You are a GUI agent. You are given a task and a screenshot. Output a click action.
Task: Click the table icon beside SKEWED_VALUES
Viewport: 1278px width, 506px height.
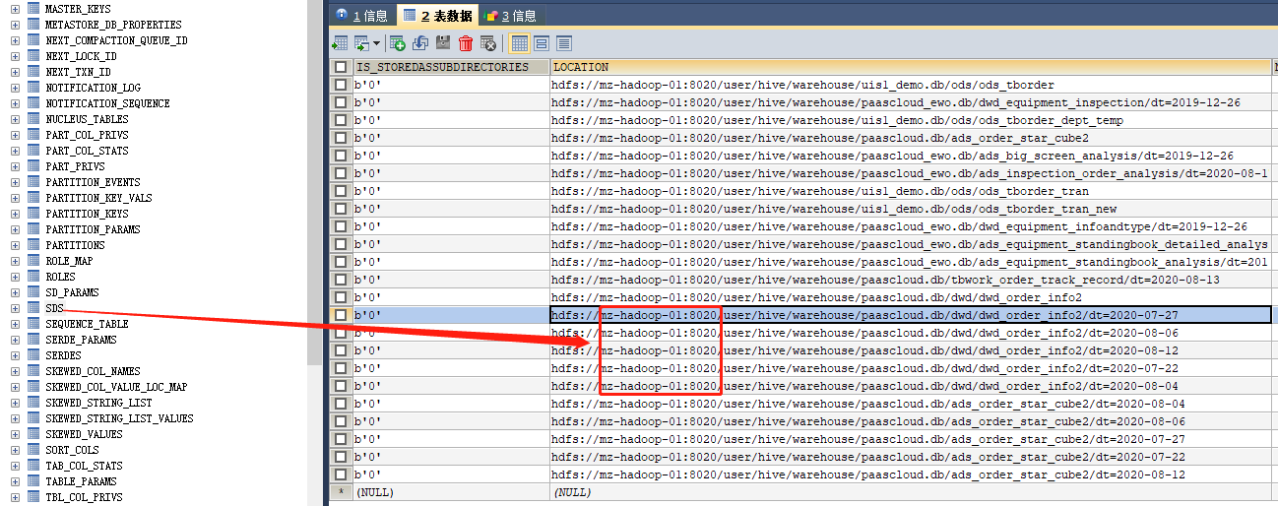32,434
